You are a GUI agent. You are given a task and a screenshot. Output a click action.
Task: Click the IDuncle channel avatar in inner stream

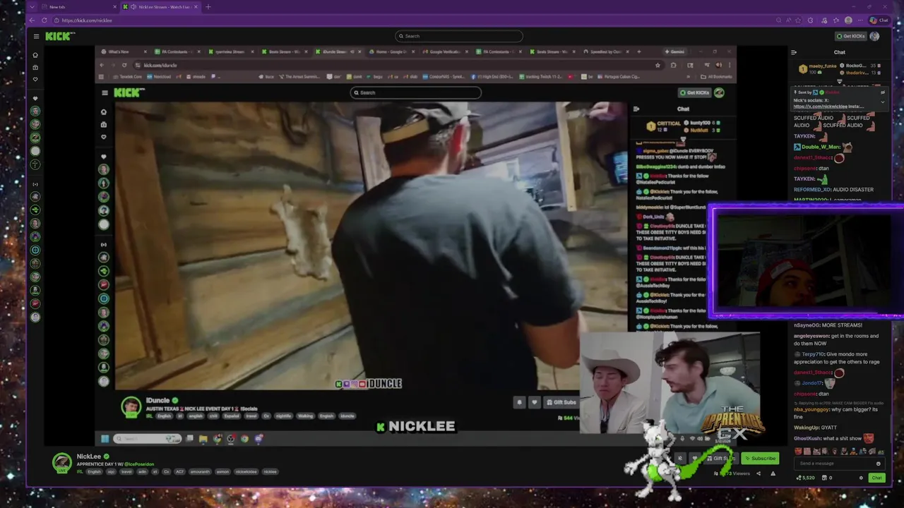tap(131, 407)
